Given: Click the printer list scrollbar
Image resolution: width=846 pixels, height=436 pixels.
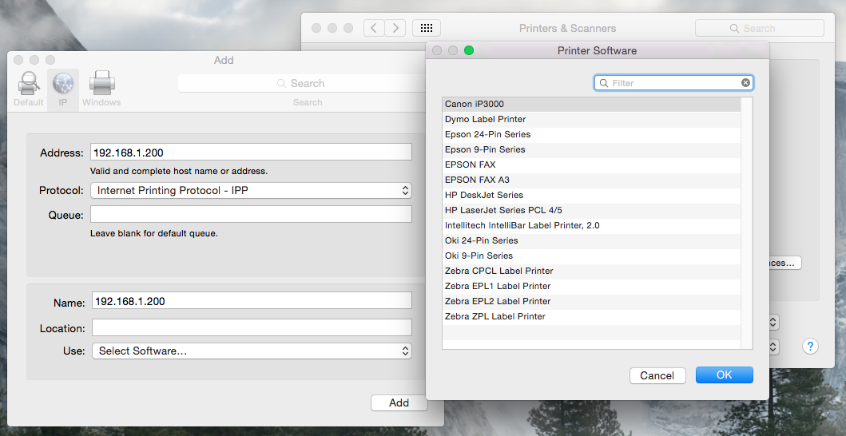Looking at the screenshot, I should tap(747, 223).
